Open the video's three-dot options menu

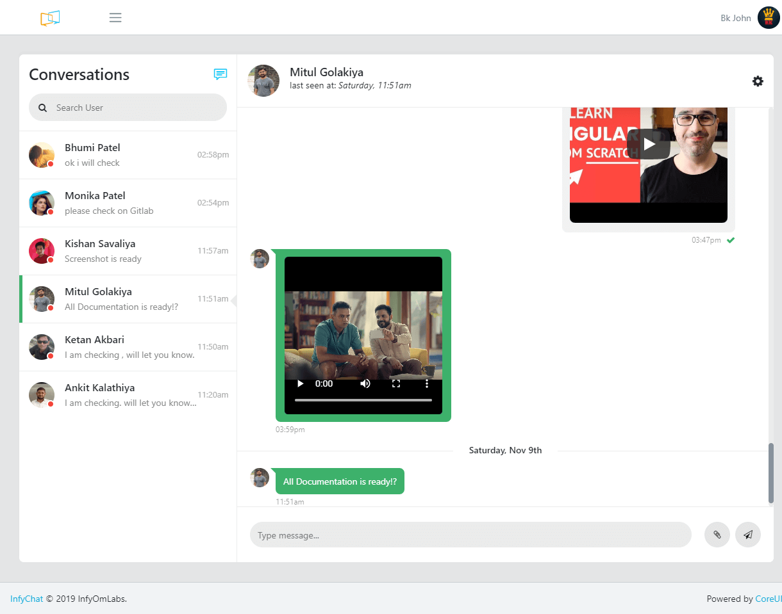(x=427, y=384)
